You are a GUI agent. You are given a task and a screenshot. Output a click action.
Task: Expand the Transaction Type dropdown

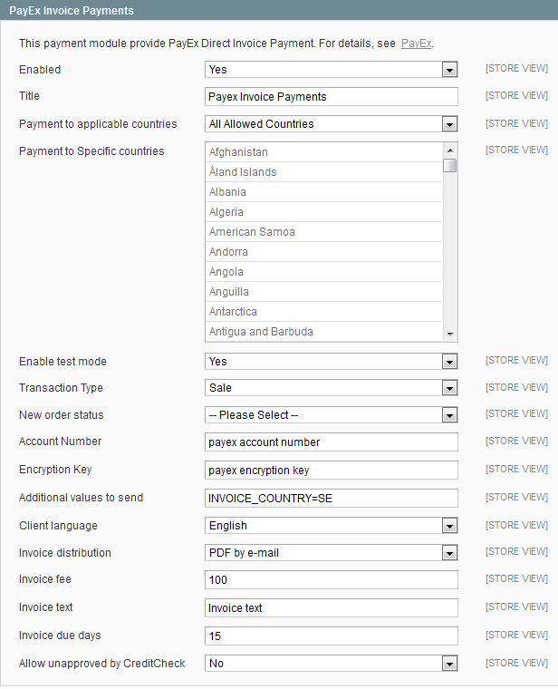coord(331,388)
